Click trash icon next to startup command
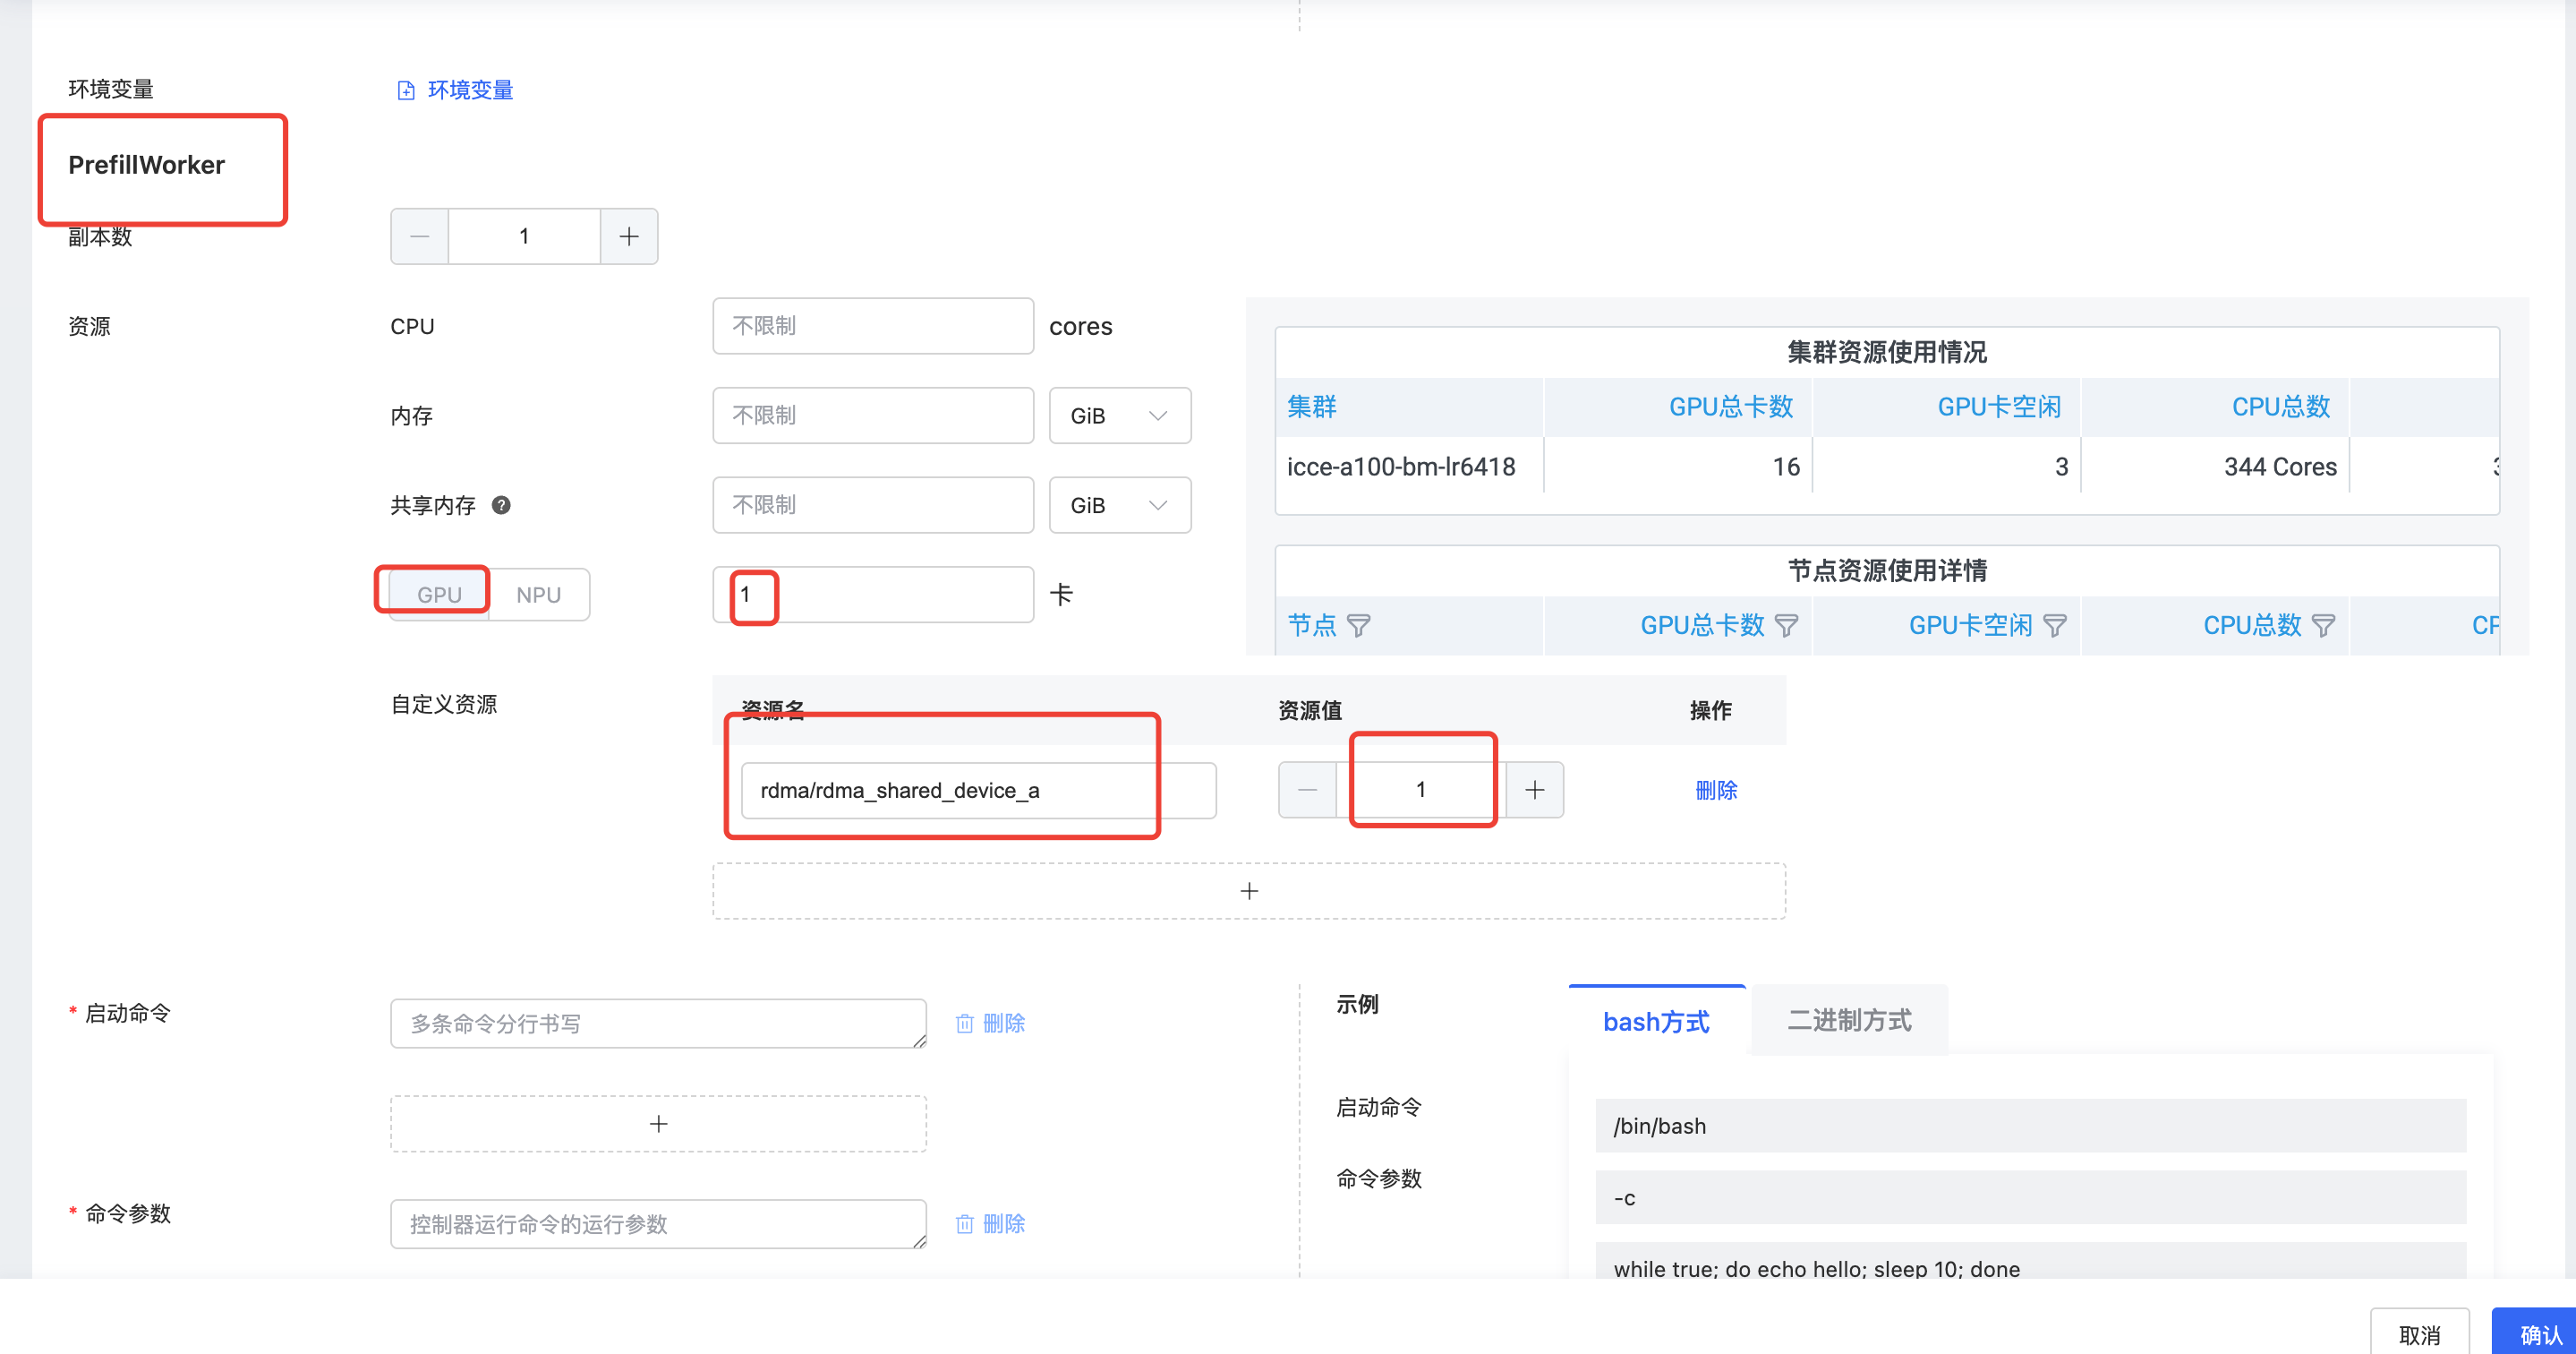Screen dimensions: 2576x1354 pos(964,1024)
